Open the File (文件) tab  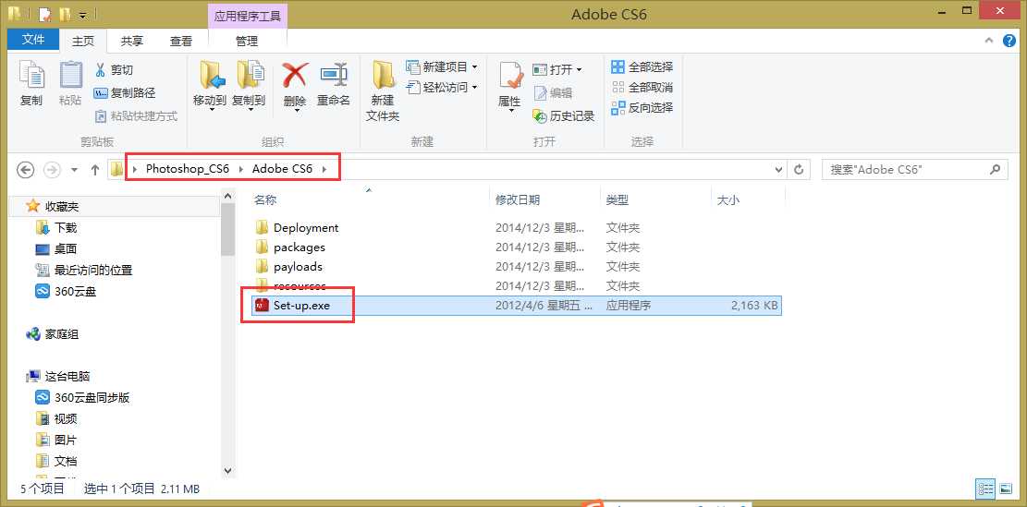[x=33, y=40]
